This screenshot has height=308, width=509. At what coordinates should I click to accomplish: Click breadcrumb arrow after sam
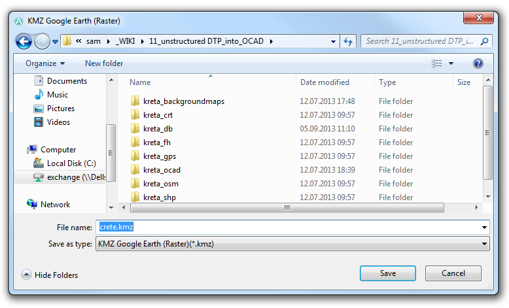108,42
